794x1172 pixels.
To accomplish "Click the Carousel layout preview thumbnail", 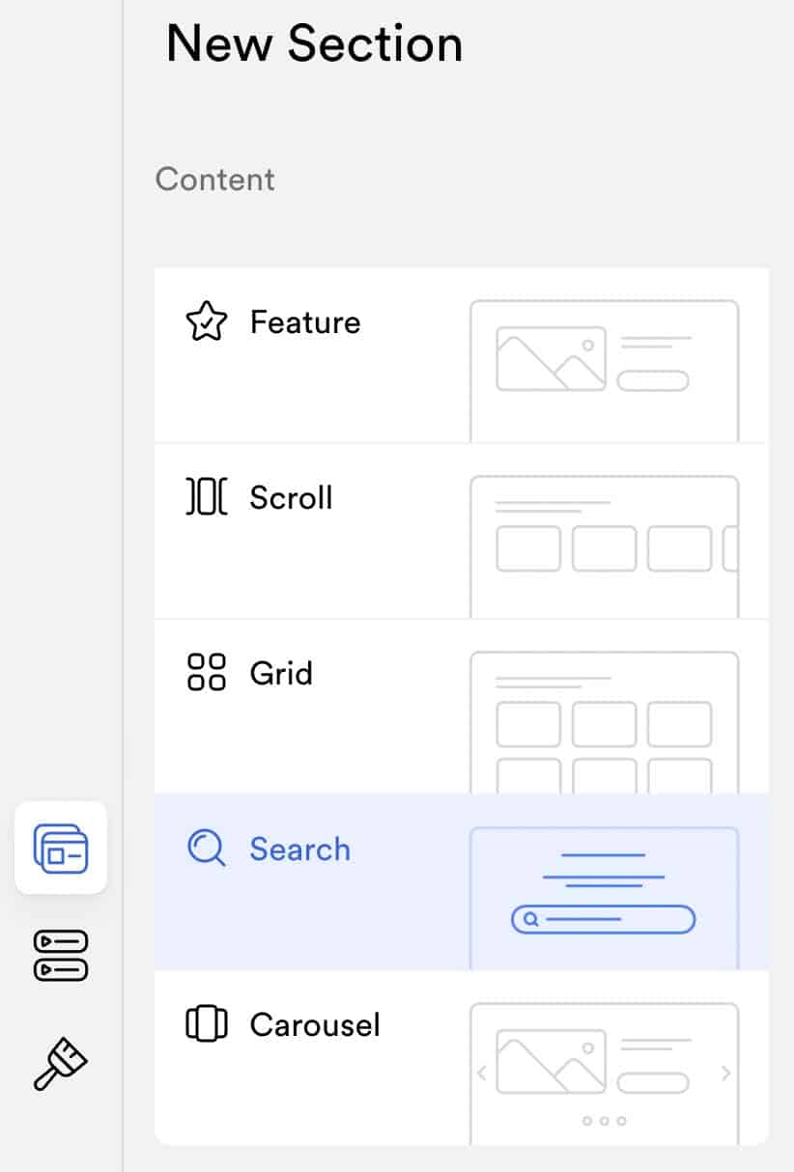I will (605, 1074).
